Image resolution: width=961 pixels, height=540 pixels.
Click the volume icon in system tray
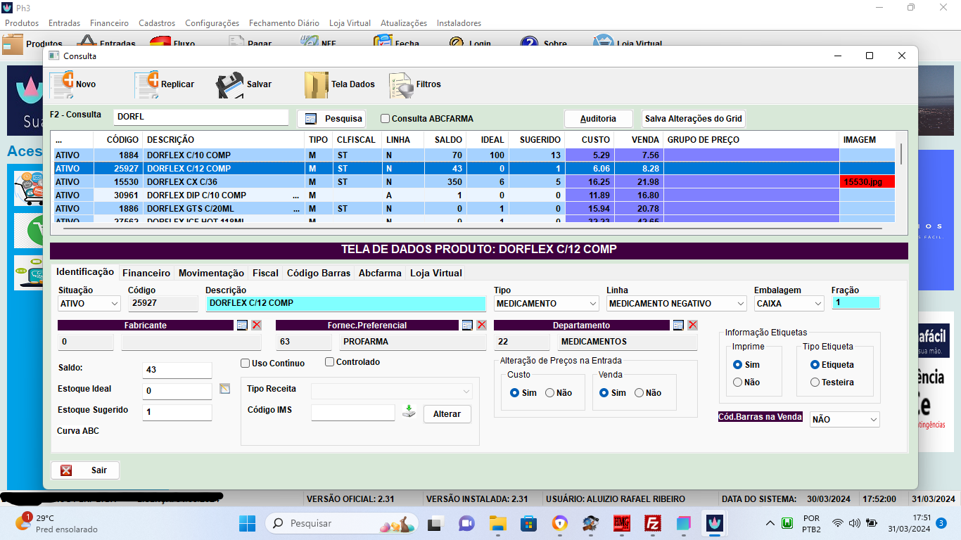pos(855,523)
